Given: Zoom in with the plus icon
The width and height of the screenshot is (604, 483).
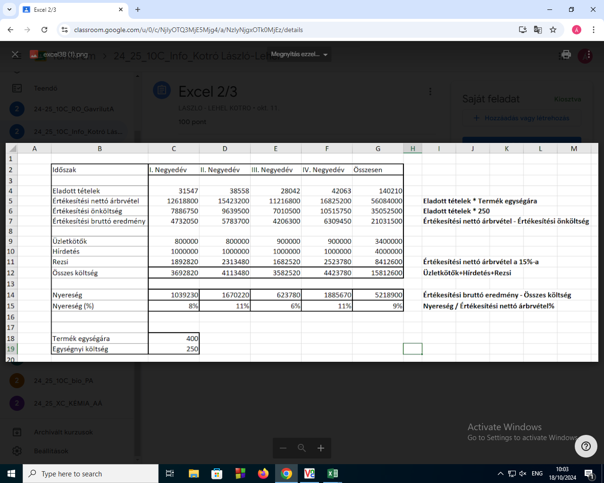Looking at the screenshot, I should click(321, 448).
